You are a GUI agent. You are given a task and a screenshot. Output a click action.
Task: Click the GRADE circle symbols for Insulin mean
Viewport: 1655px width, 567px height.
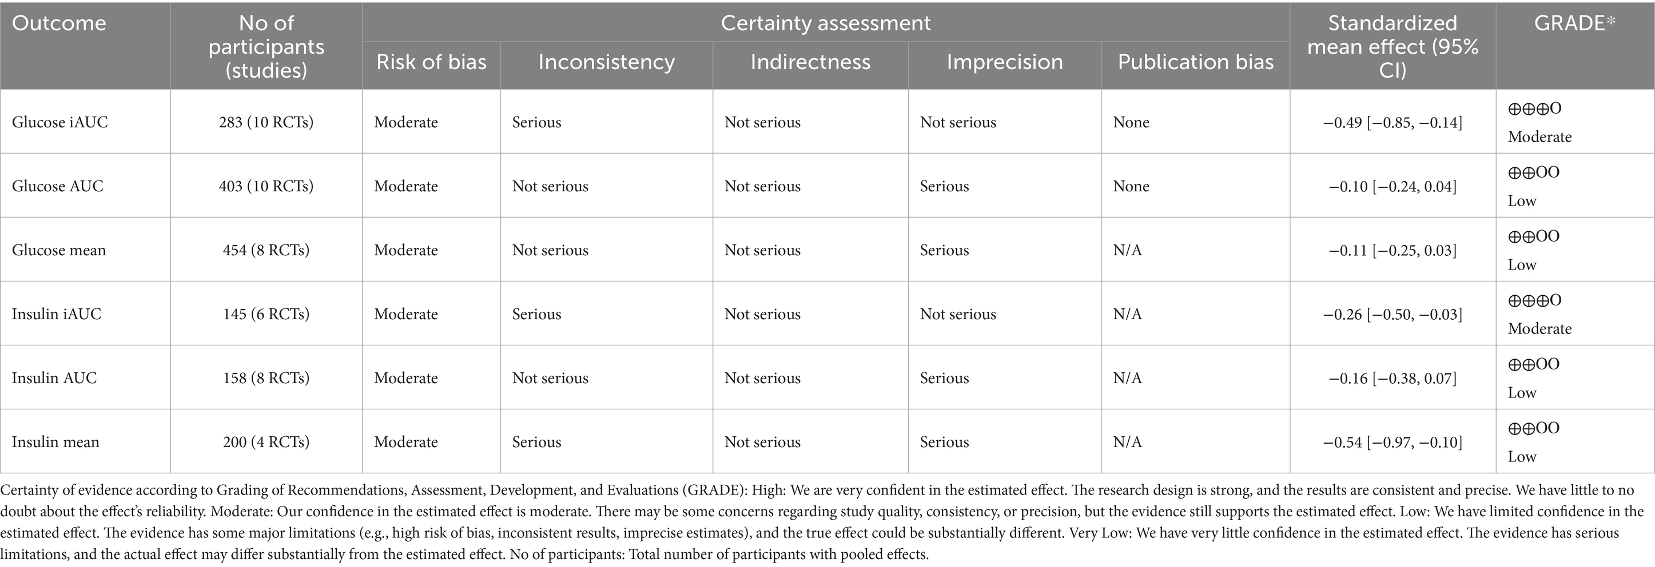[x=1534, y=428]
